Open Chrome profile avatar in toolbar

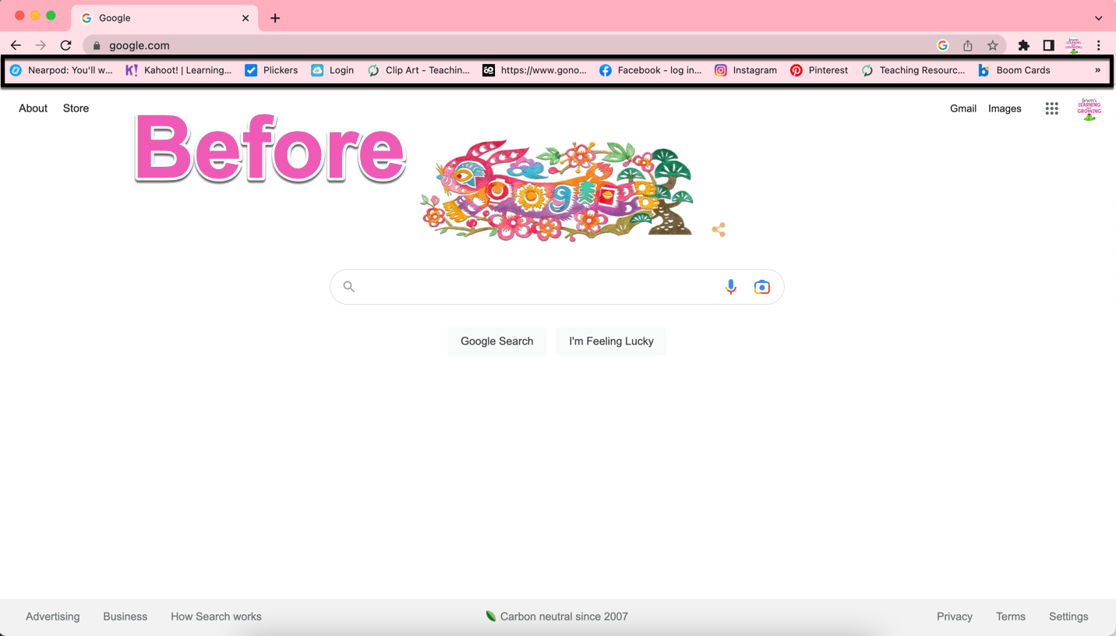click(1074, 45)
